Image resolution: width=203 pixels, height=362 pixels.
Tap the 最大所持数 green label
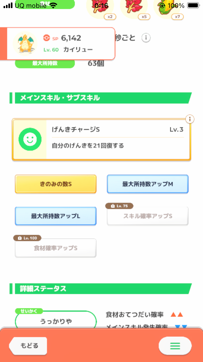point(45,63)
